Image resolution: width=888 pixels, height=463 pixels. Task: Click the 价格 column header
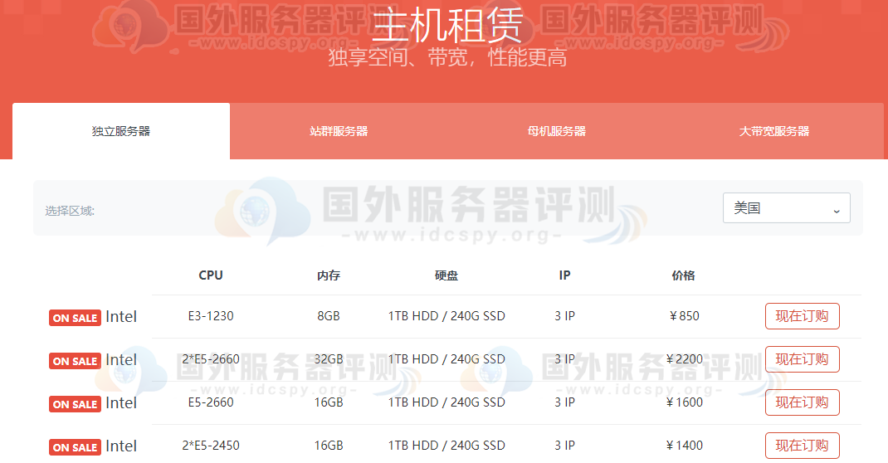click(x=684, y=275)
